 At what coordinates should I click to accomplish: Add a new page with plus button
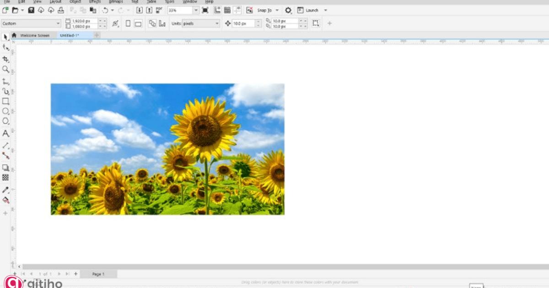click(75, 273)
